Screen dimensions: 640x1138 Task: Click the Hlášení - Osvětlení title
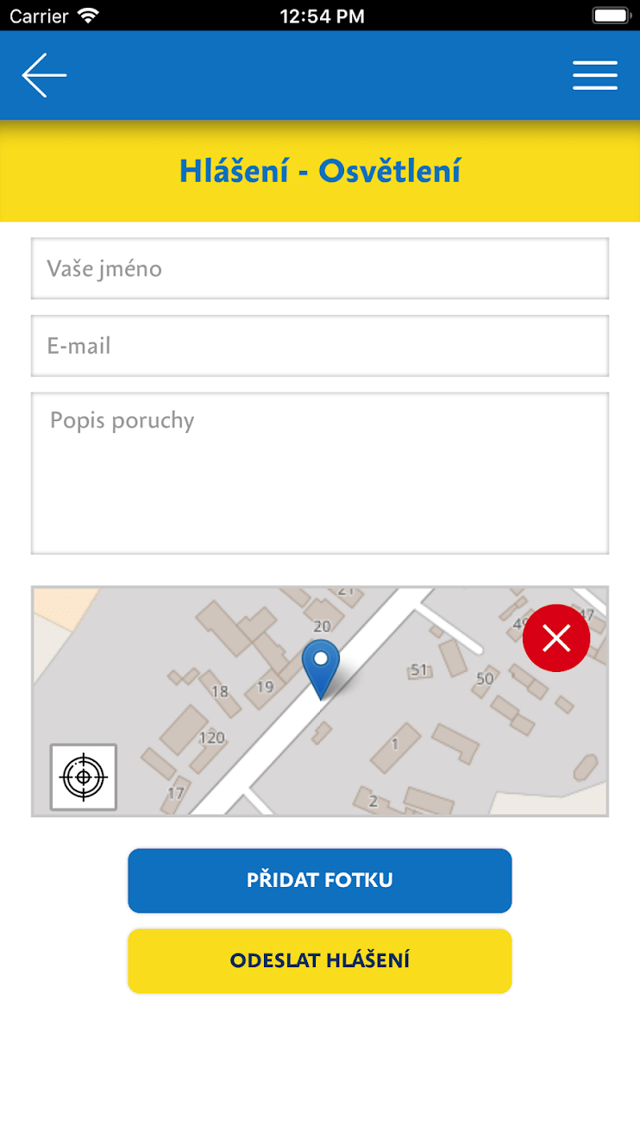(x=320, y=172)
